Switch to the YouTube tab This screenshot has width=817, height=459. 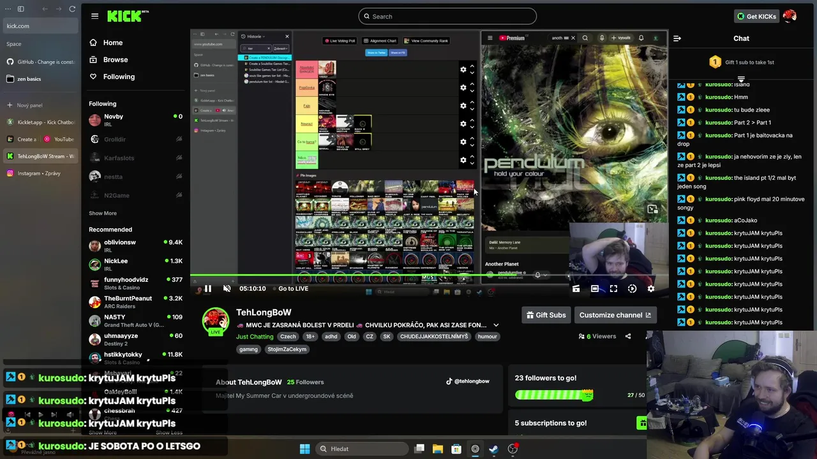coord(59,139)
